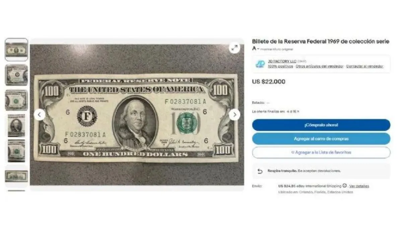The width and height of the screenshot is (402, 226).
Task: Select the fourth thumbnail showing Franklin portrait
Action: [16, 125]
